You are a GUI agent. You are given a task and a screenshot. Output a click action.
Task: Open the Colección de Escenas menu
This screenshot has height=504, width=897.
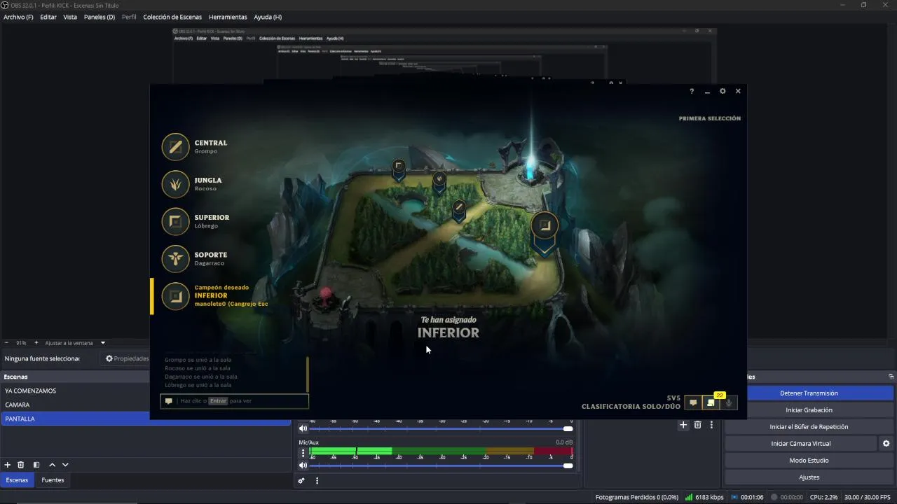point(172,17)
